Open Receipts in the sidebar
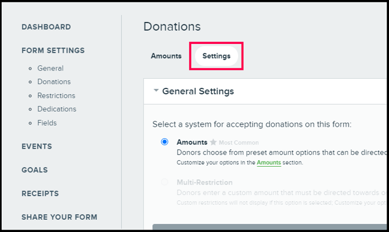The width and height of the screenshot is (389, 232). tap(40, 194)
